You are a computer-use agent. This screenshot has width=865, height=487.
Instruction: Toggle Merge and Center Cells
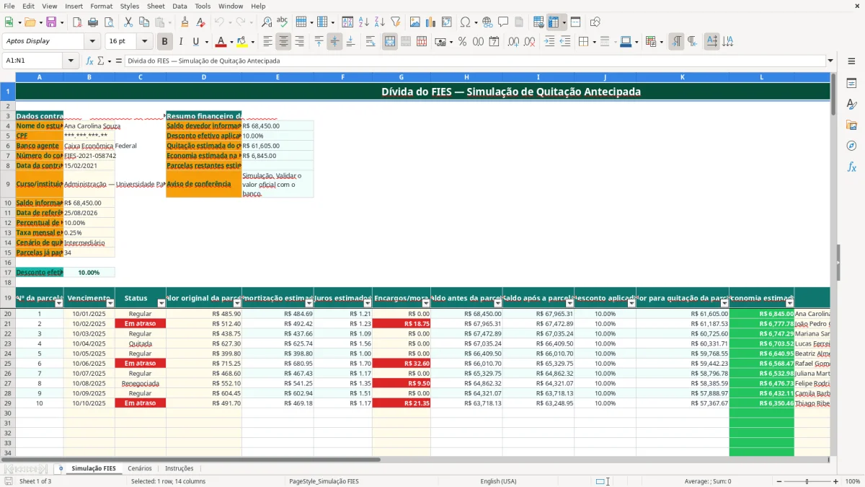coord(389,42)
